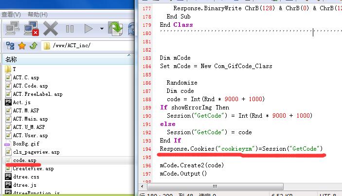
Task: Click the connect to server icon
Action: pos(12,29)
